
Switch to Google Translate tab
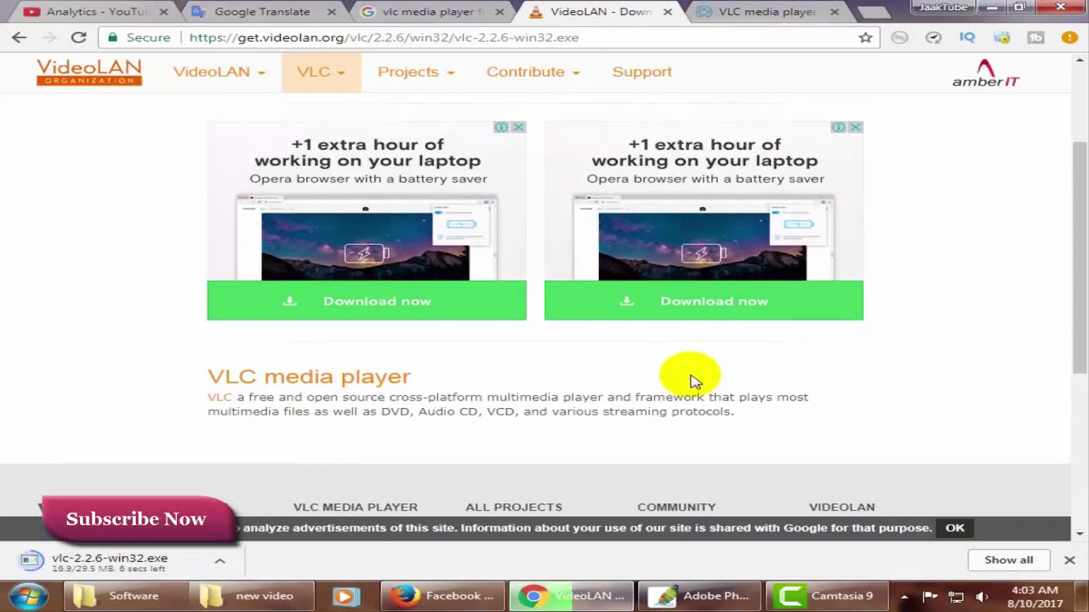[x=262, y=12]
